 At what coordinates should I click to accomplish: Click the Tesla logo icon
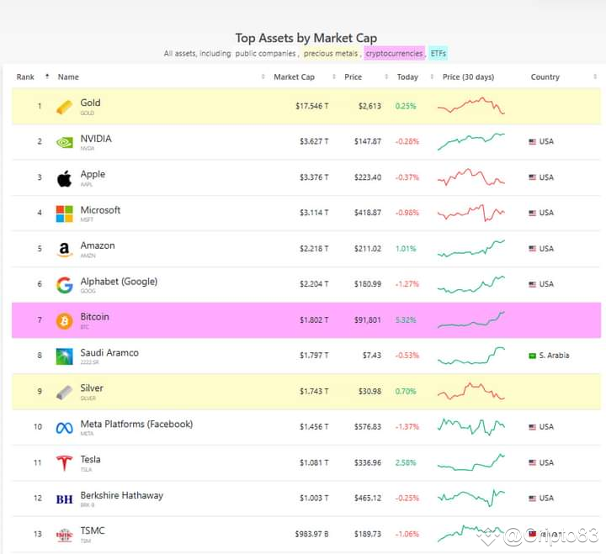tap(64, 463)
